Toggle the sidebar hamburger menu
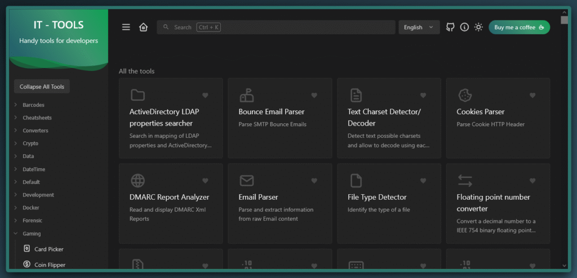This screenshot has width=577, height=278. pyautogui.click(x=126, y=27)
